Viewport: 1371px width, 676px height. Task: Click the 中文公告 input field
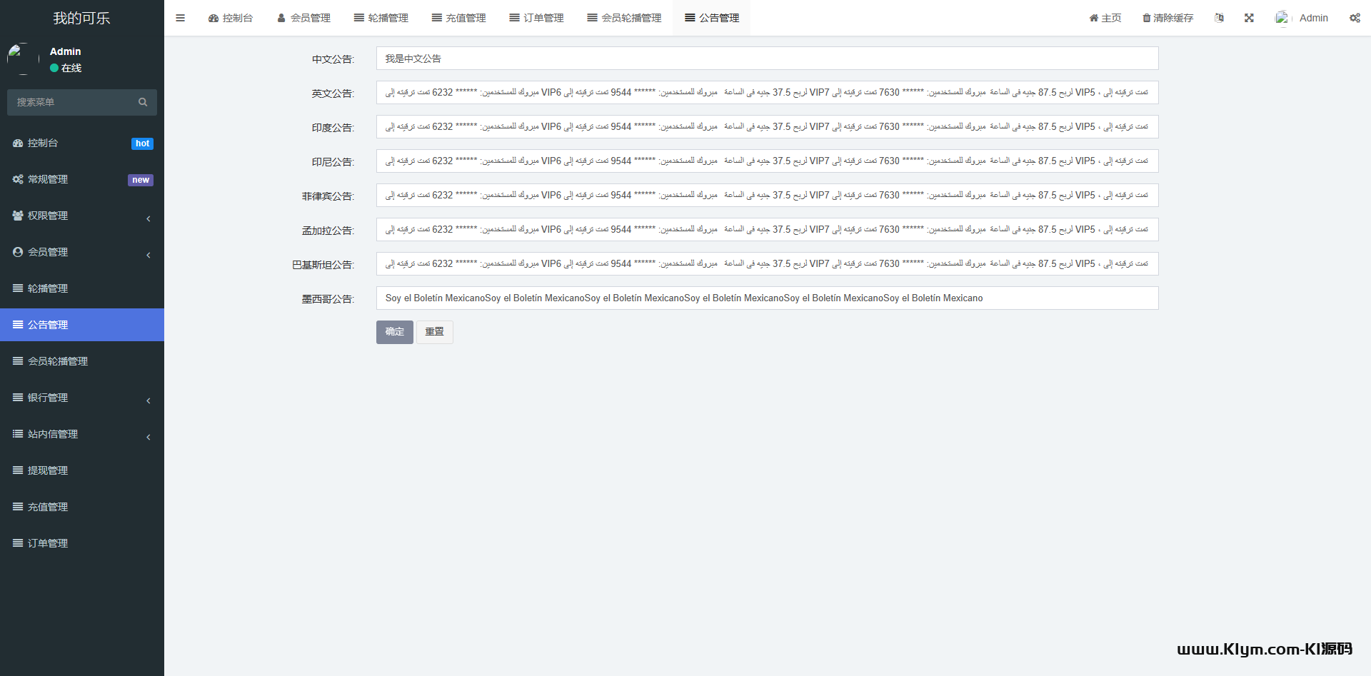(x=768, y=59)
